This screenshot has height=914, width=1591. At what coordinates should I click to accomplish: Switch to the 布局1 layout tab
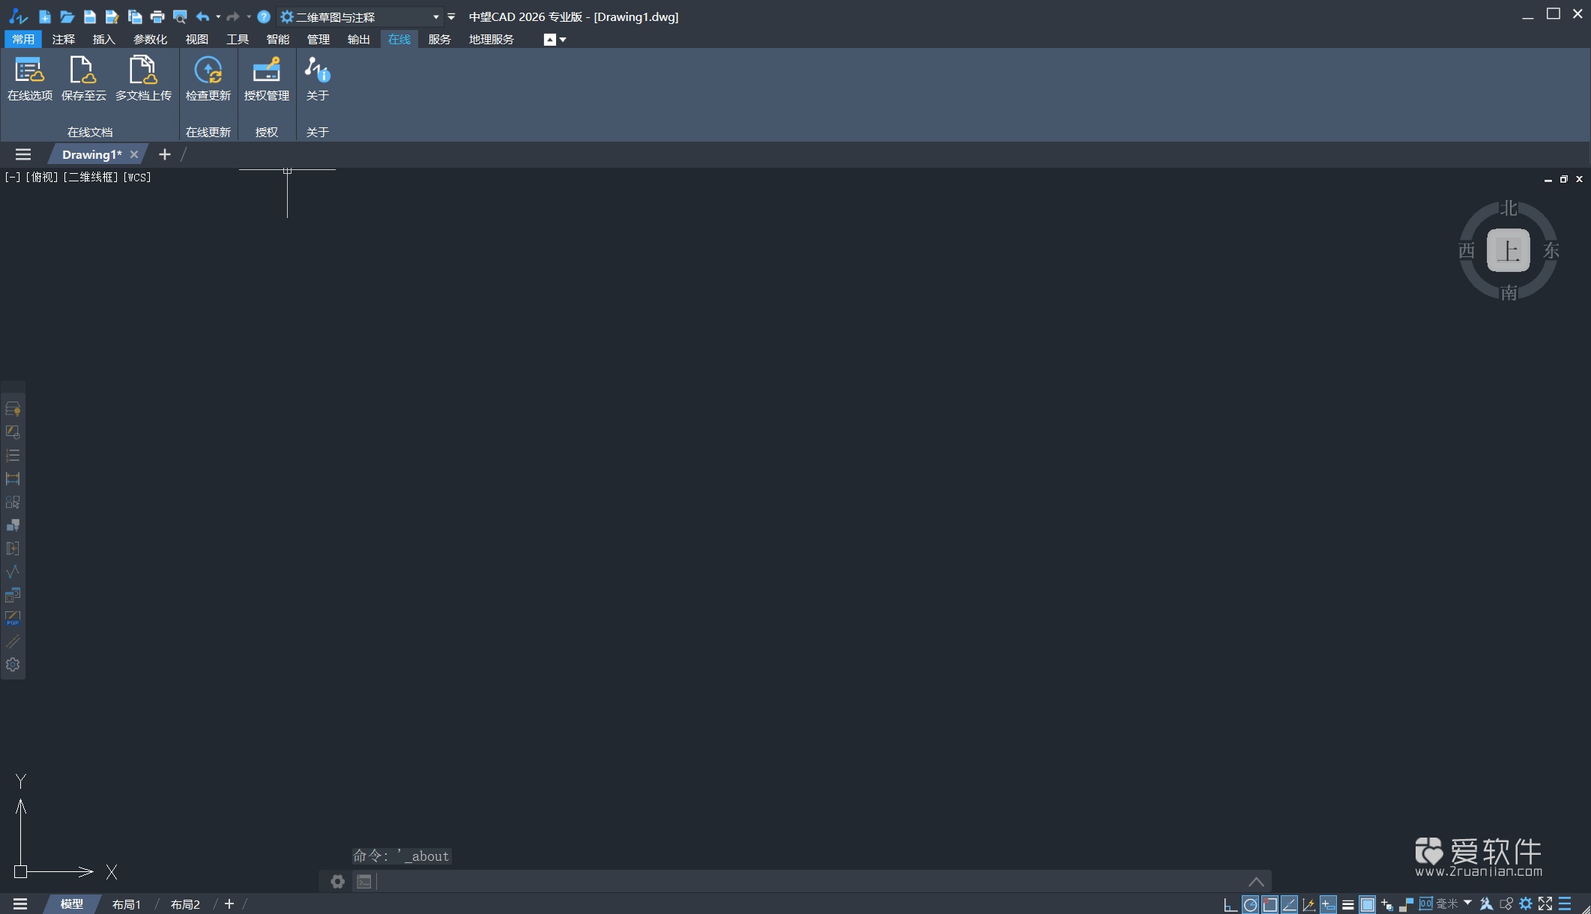point(126,904)
